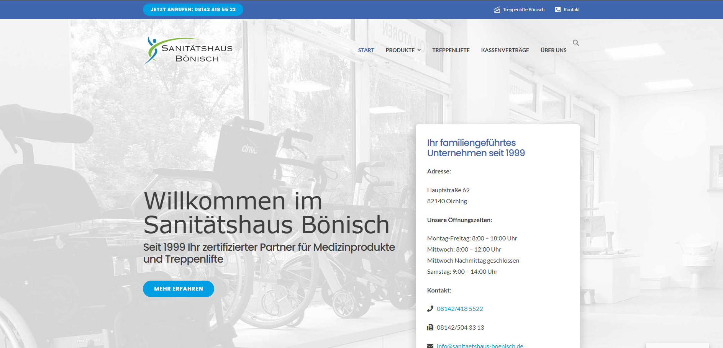This screenshot has height=348, width=723.
Task: Click Mittwoch: 8:00 – 12:00 Uhr line
Action: click(x=464, y=249)
